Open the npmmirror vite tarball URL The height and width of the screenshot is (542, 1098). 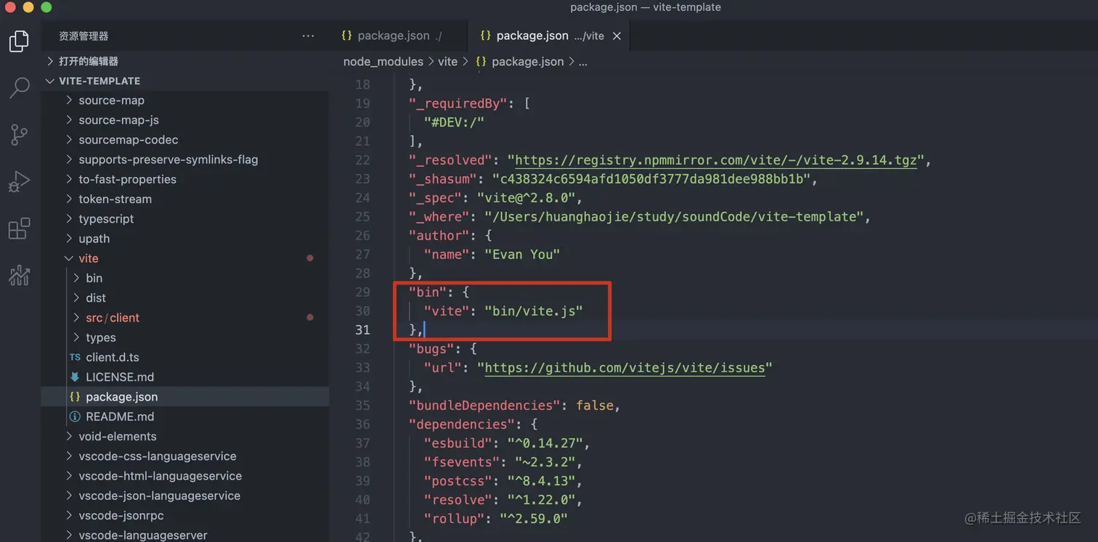[716, 160]
